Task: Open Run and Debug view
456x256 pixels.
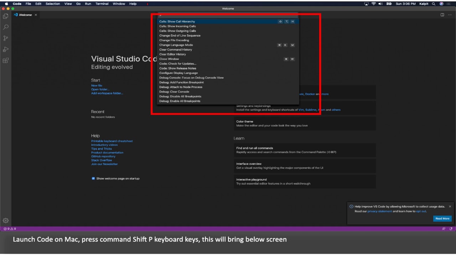Action: [x=5, y=49]
